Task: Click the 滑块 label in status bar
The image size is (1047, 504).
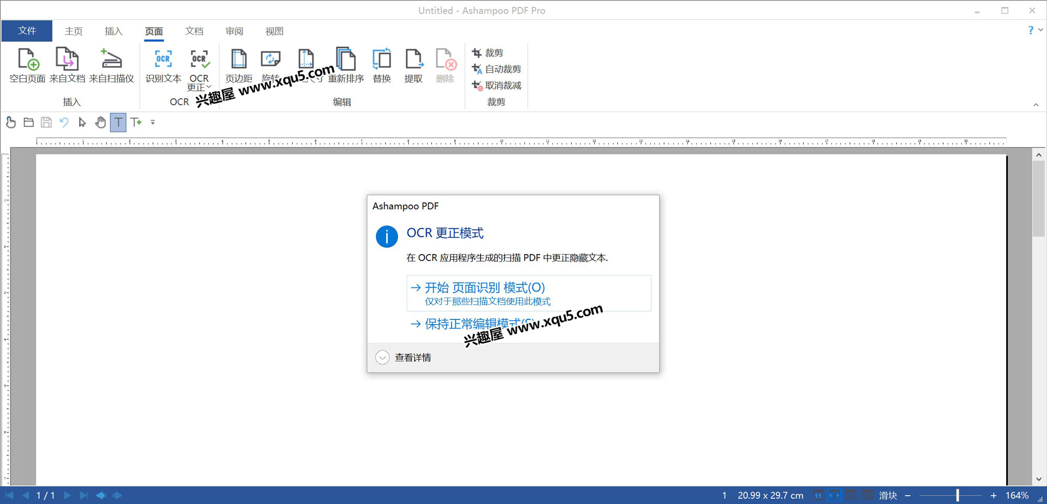Action: [888, 495]
